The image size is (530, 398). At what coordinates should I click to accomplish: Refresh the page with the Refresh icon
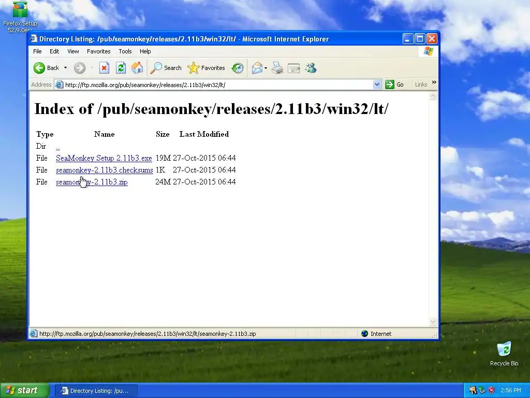pyautogui.click(x=121, y=68)
